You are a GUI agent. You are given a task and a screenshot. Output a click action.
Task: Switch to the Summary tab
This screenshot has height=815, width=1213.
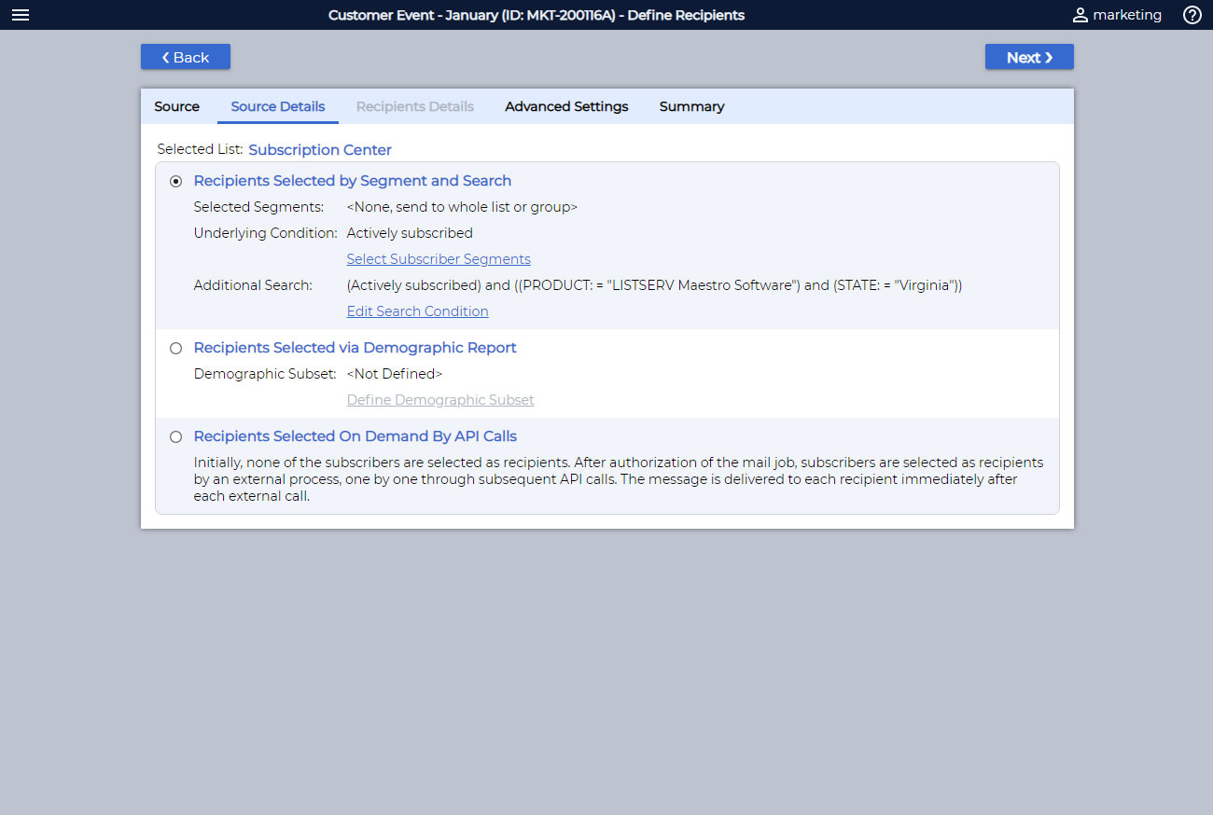691,106
